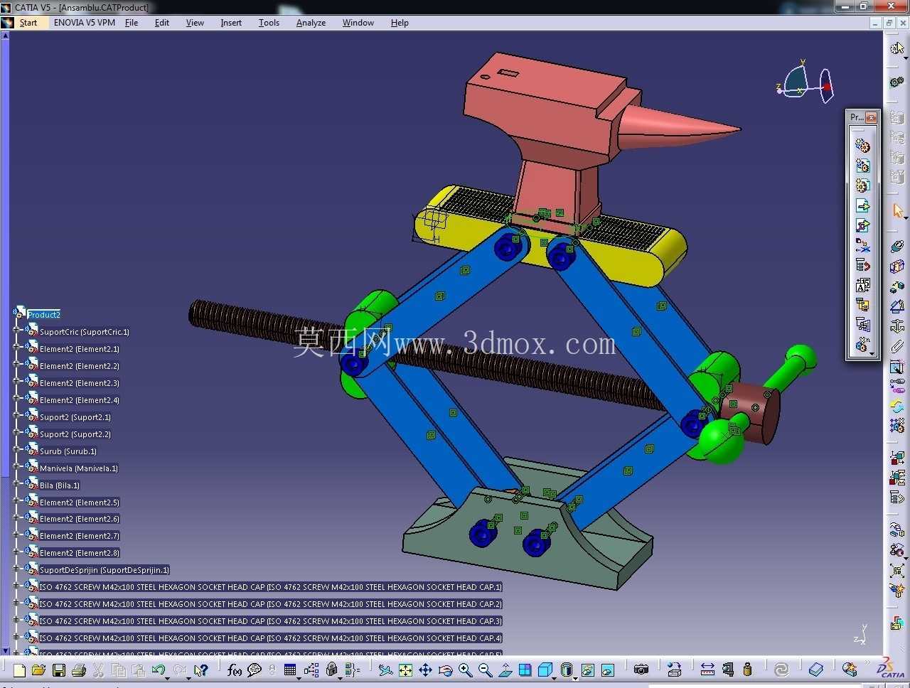Open the What's This help icon

click(x=201, y=670)
